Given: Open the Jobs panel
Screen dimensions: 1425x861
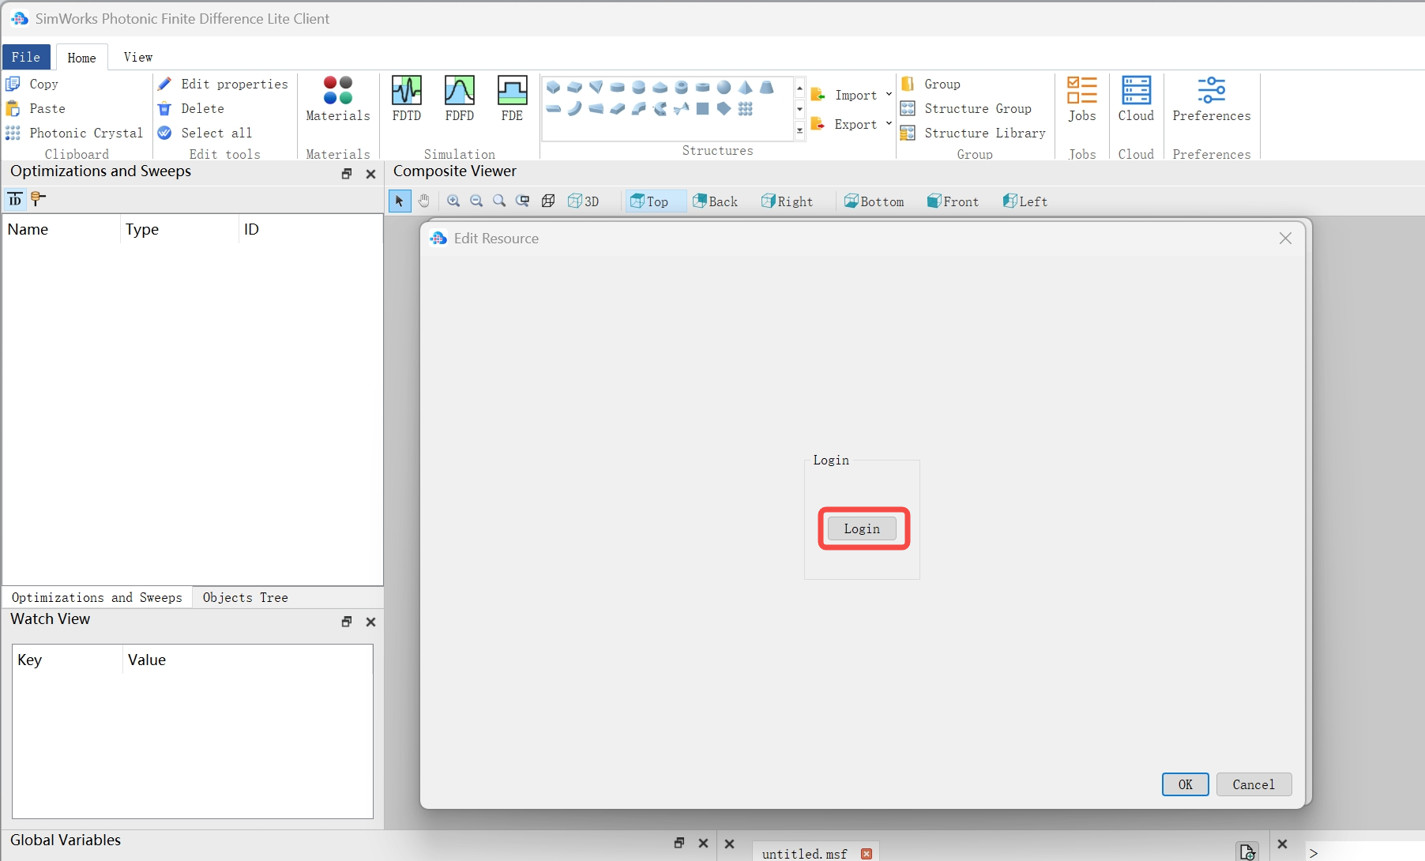Looking at the screenshot, I should click(1082, 99).
